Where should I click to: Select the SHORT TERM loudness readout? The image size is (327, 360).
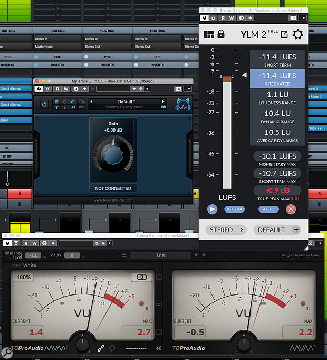[x=277, y=59]
